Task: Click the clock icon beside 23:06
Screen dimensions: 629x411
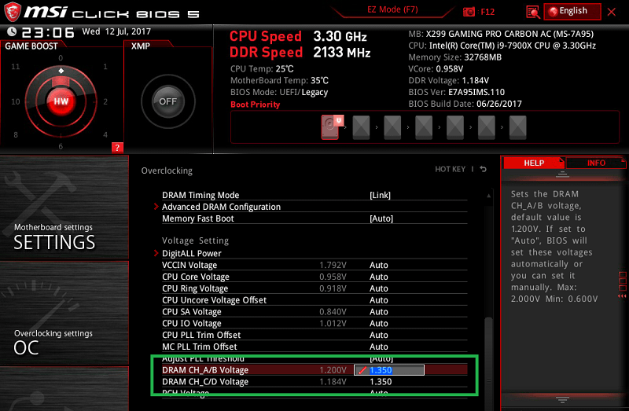Action: coord(12,31)
